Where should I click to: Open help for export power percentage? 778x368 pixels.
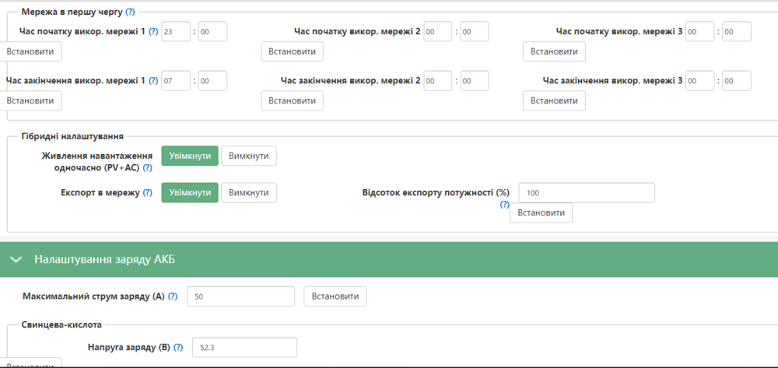(x=505, y=205)
